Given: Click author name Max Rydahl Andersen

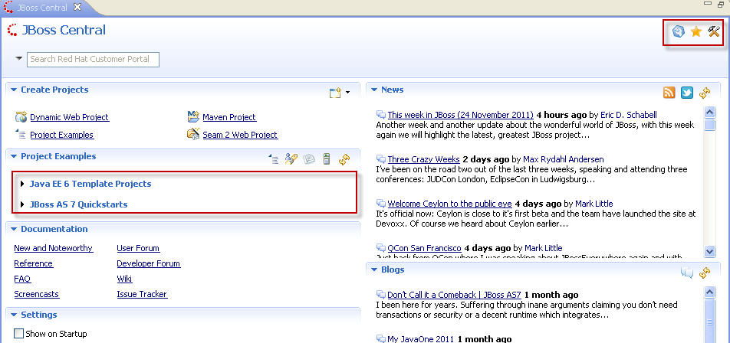Looking at the screenshot, I should point(564,159).
